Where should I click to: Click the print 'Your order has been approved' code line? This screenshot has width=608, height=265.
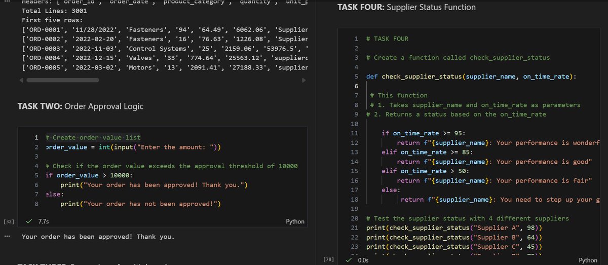click(154, 185)
